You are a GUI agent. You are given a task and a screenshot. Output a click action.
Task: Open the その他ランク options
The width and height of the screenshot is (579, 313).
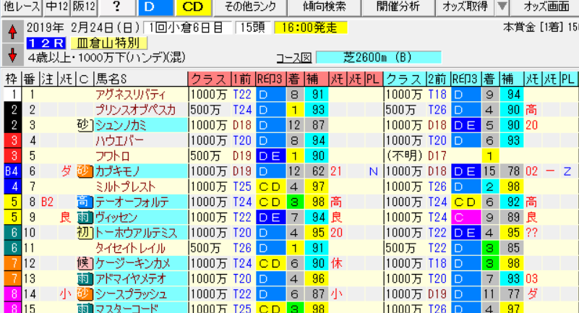250,7
